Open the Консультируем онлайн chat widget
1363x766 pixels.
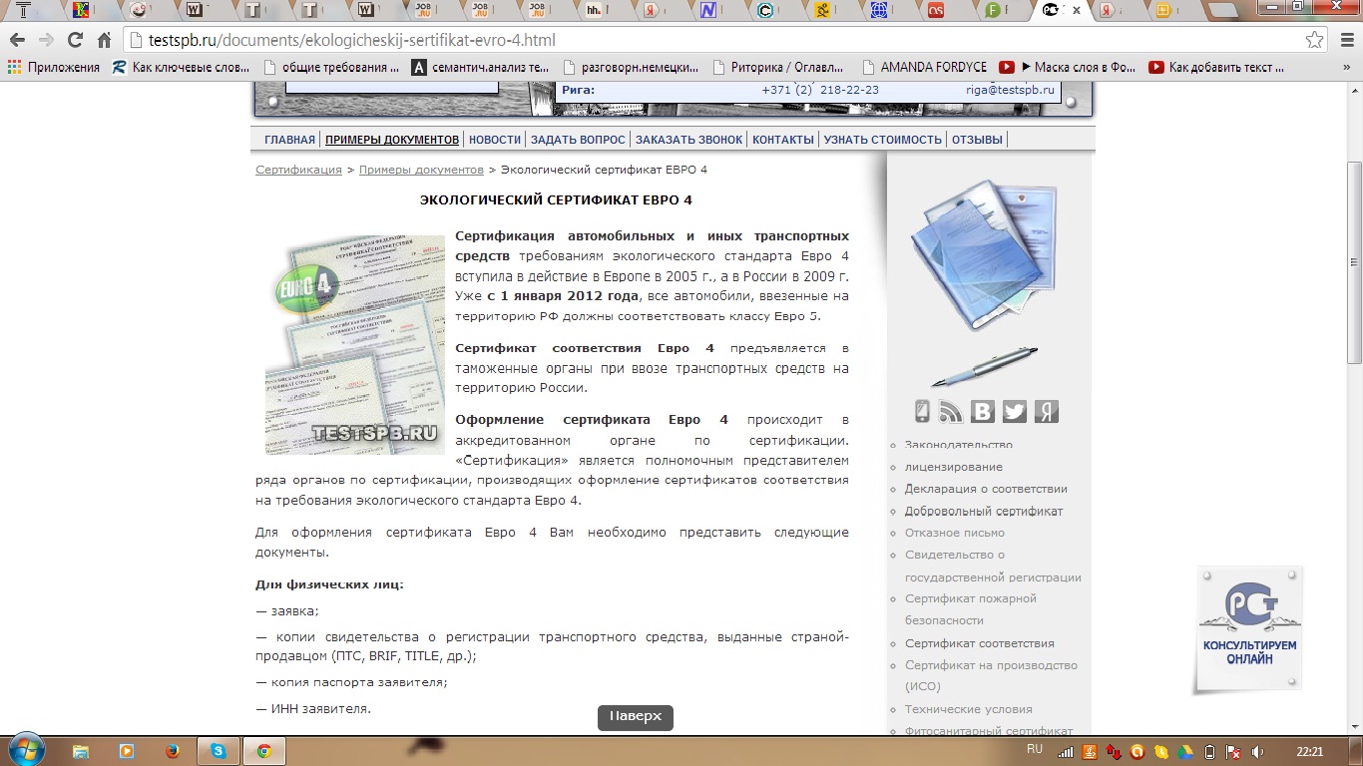tap(1249, 629)
